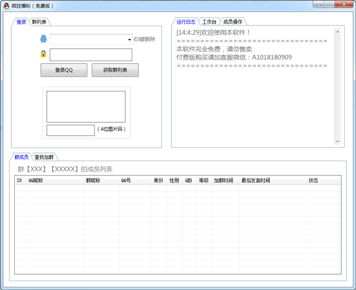Focus the password input field
The image size is (356, 290).
(x=91, y=55)
